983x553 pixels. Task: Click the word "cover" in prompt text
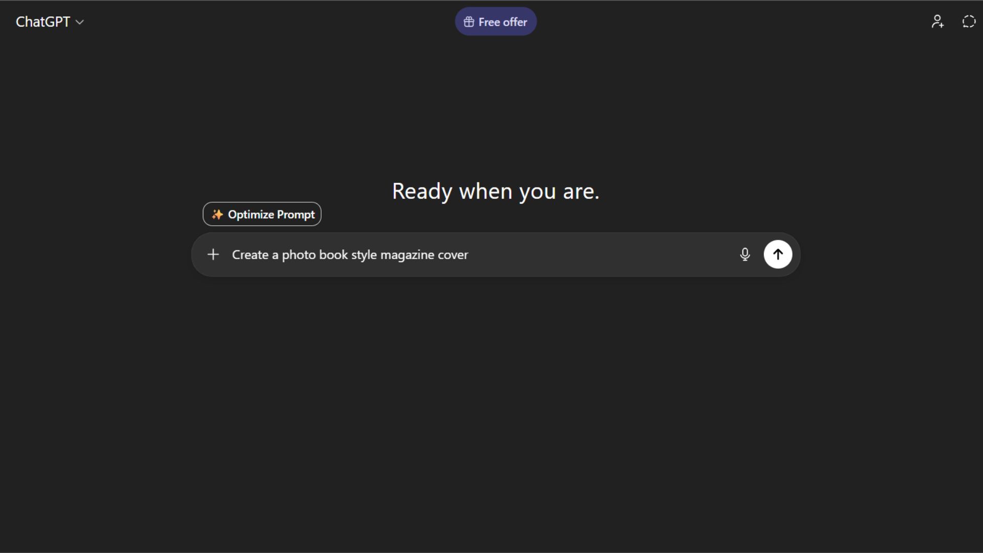click(x=453, y=255)
